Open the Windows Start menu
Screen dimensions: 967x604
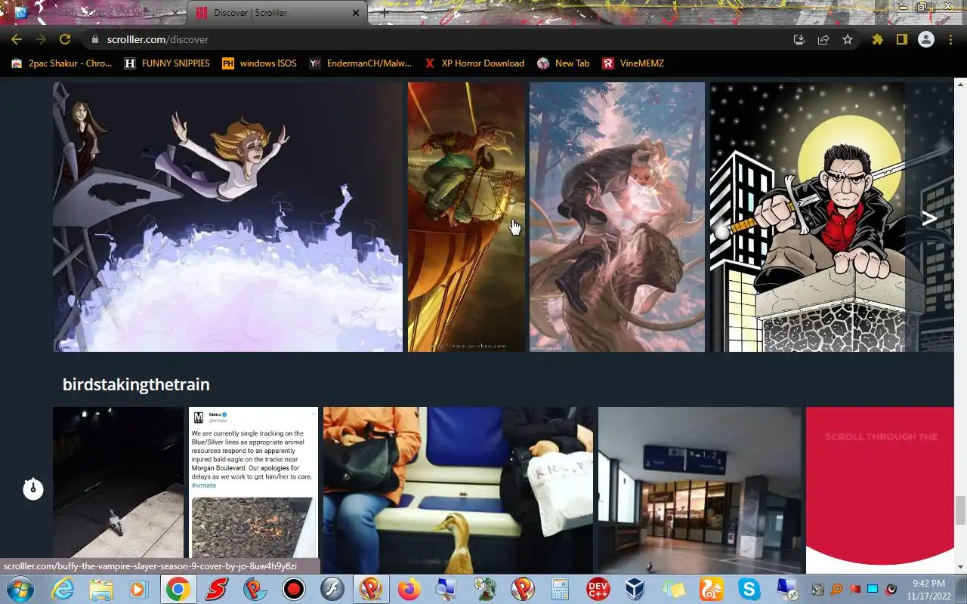point(19,589)
